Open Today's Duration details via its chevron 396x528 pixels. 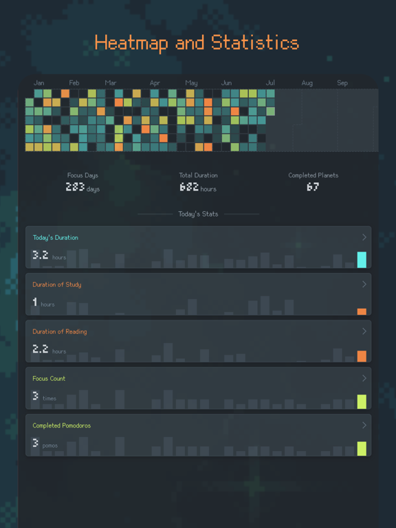pyautogui.click(x=364, y=237)
